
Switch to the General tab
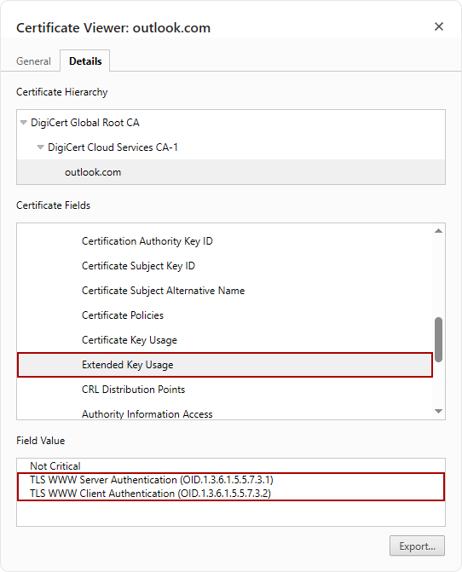click(x=33, y=61)
